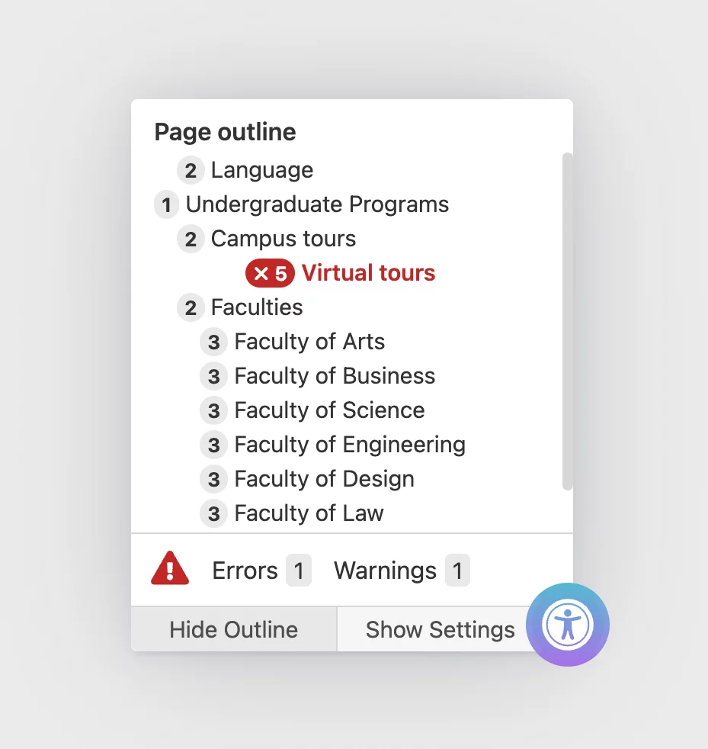Viewport: 708px width, 749px height.
Task: Select the Faculty of Design heading
Action: pos(324,479)
